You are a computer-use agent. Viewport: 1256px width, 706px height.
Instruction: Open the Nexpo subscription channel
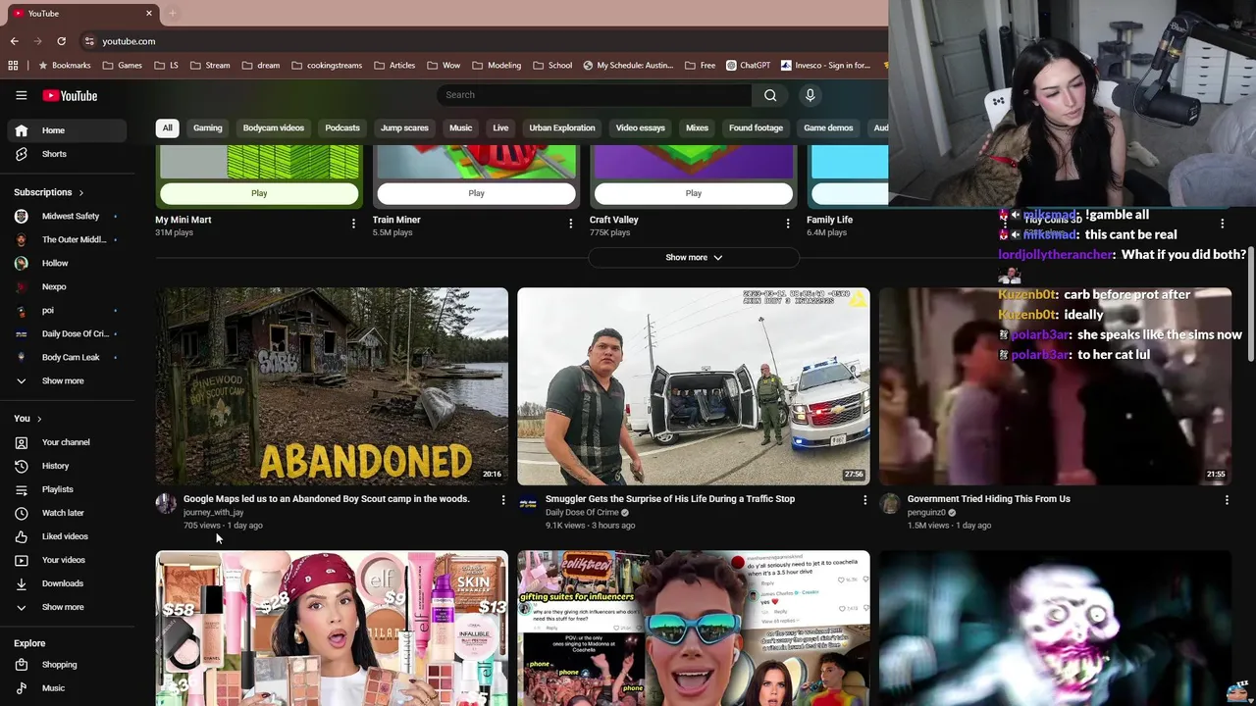click(67, 286)
